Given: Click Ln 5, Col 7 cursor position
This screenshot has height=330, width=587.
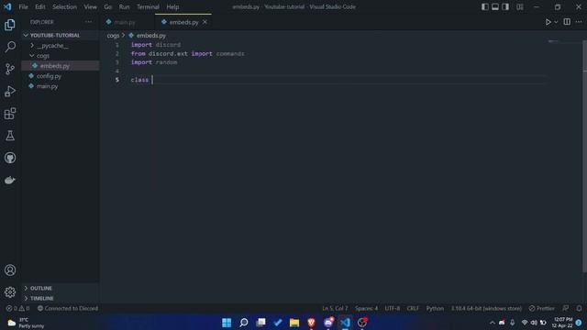Looking at the screenshot, I should tap(335, 308).
